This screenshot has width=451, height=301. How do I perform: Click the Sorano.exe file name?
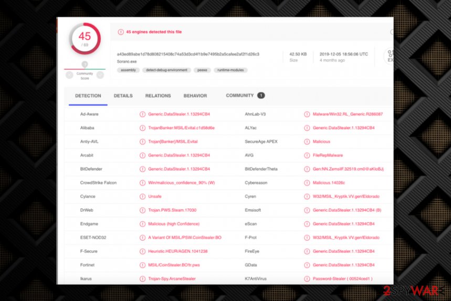pos(127,61)
